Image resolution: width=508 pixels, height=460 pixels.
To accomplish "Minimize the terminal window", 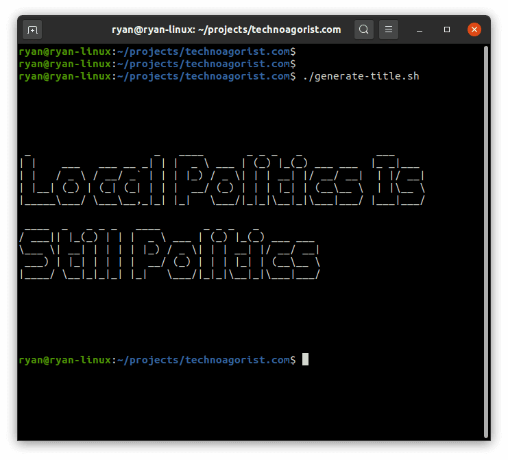I will click(x=420, y=29).
